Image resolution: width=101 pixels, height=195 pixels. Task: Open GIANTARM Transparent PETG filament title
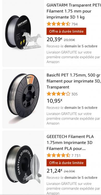pyautogui.click(x=74, y=11)
